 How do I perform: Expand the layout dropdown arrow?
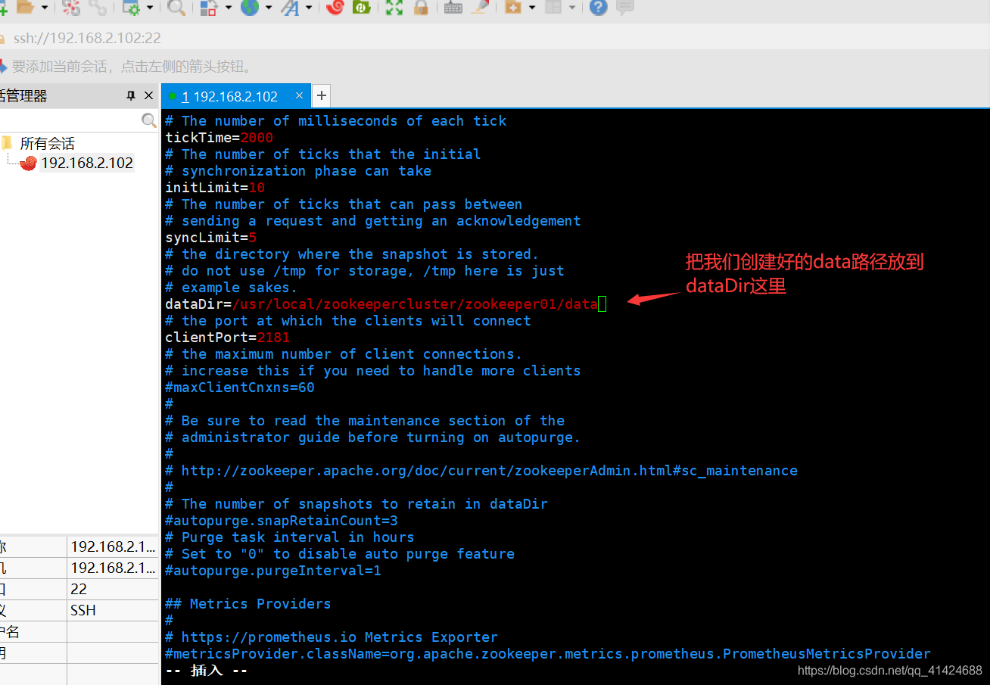tap(572, 8)
